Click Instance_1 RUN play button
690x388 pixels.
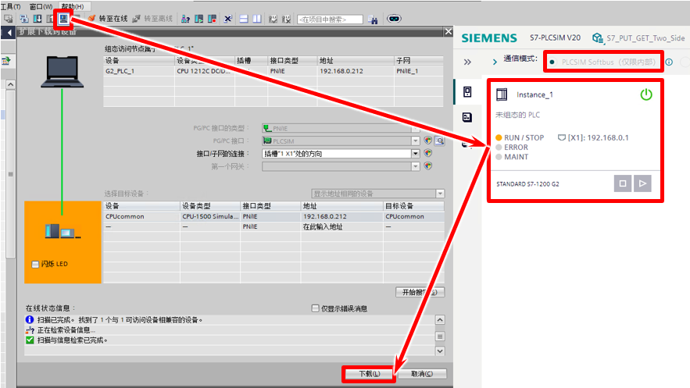(x=642, y=183)
